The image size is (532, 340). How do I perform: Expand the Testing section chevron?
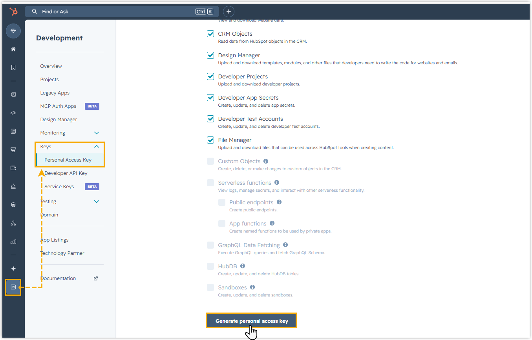click(x=97, y=202)
